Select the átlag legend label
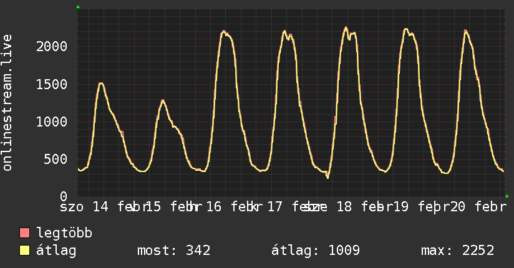The image size is (514, 268). [56, 251]
